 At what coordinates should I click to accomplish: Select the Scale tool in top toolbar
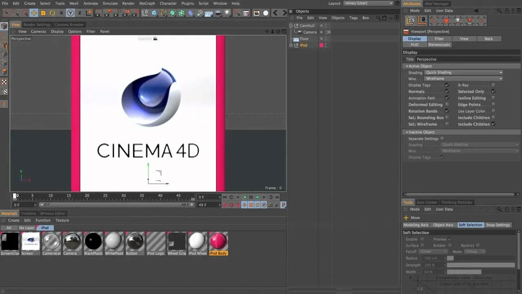43,13
